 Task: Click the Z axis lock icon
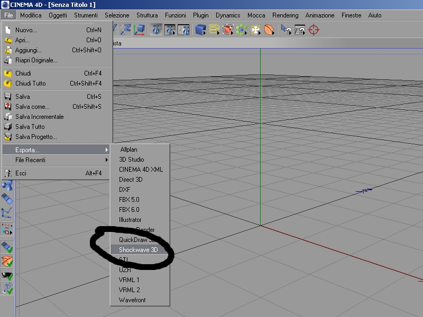tap(125, 30)
